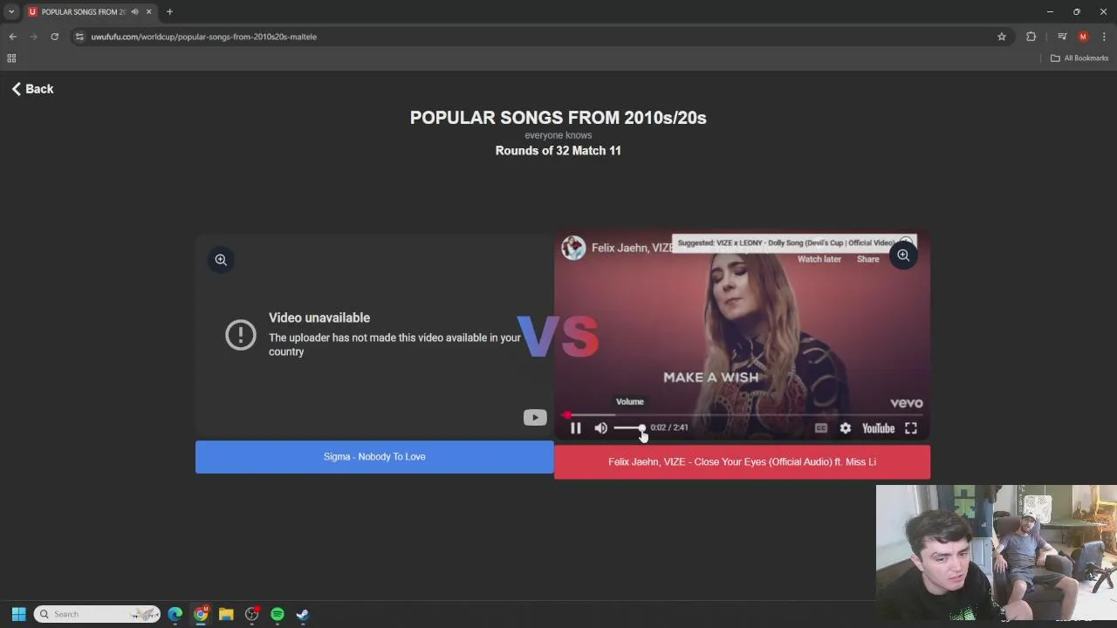The width and height of the screenshot is (1117, 628).
Task: Click the magnifier icon on left video
Action: (x=221, y=260)
